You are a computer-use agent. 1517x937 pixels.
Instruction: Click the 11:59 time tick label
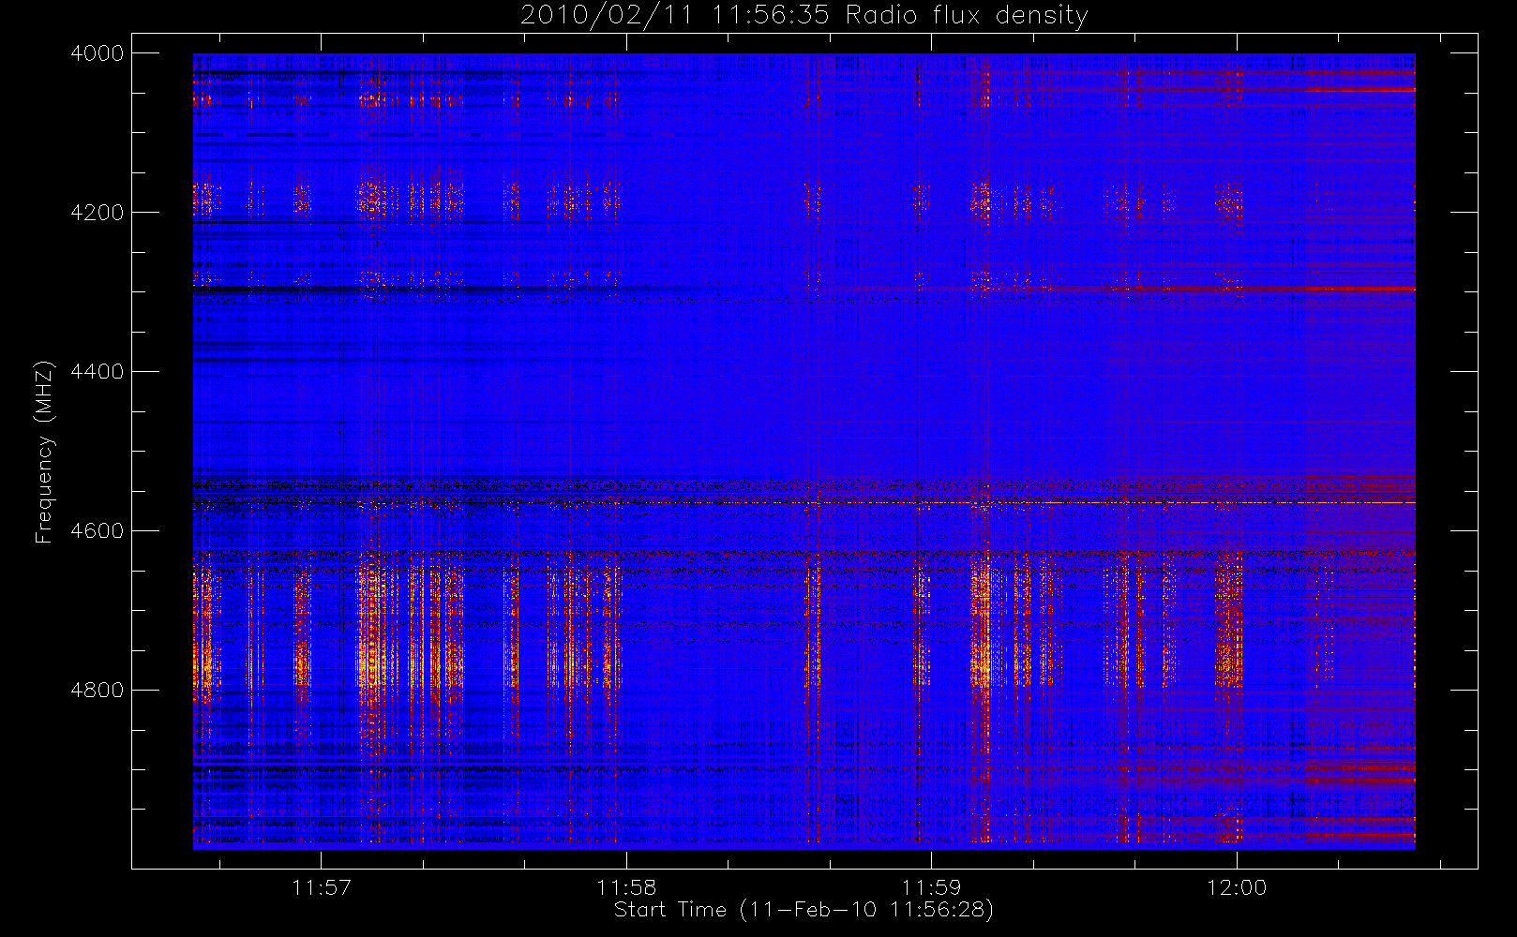[931, 887]
